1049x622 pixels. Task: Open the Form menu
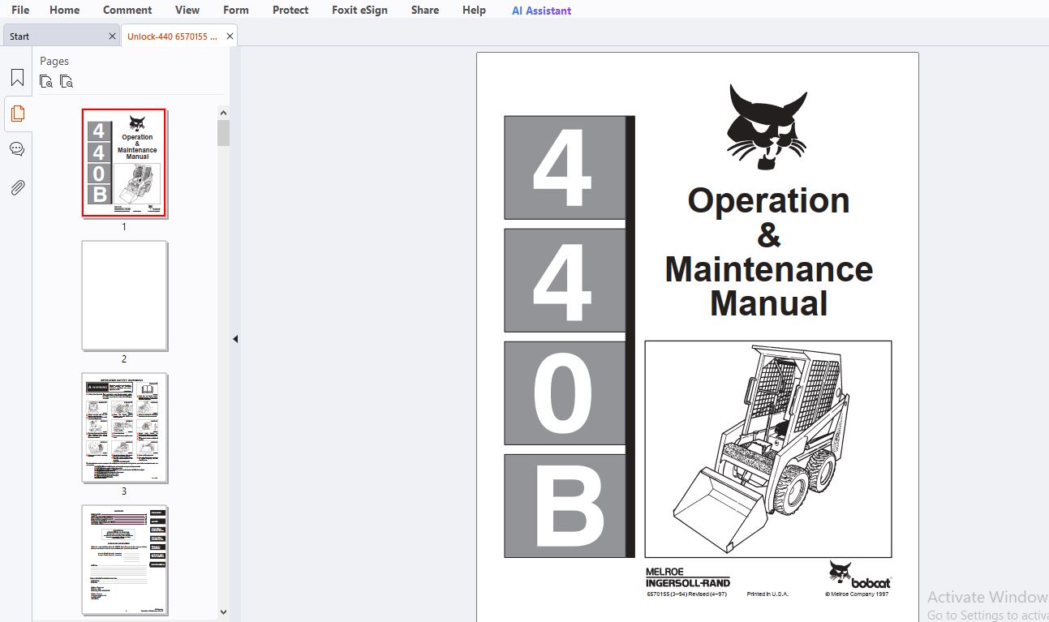(x=236, y=10)
